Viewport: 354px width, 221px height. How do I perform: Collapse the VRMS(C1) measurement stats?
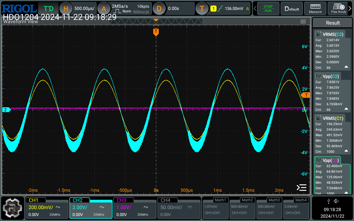pyautogui.click(x=346, y=151)
